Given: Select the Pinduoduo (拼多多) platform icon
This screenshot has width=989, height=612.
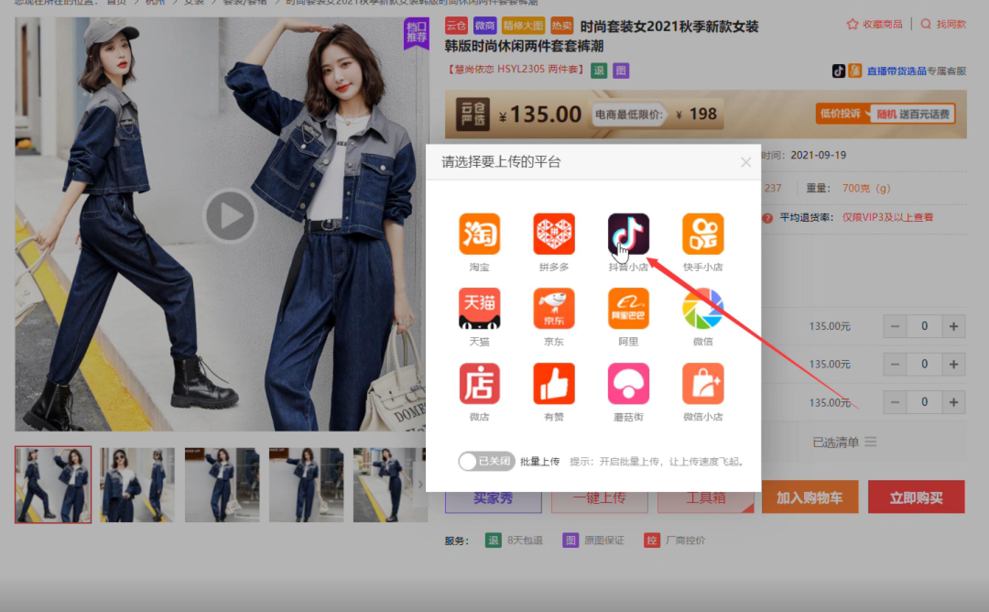Looking at the screenshot, I should (x=554, y=234).
